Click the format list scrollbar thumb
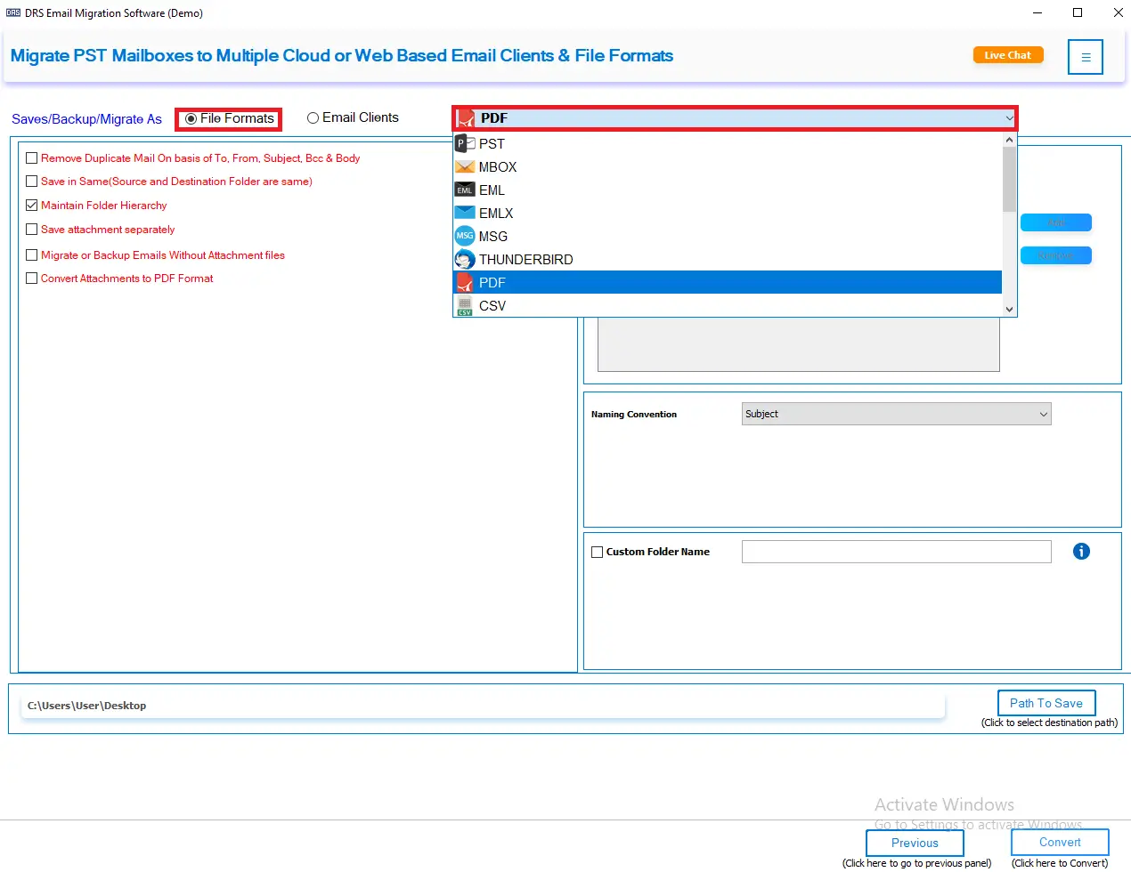The image size is (1131, 872). click(1009, 179)
